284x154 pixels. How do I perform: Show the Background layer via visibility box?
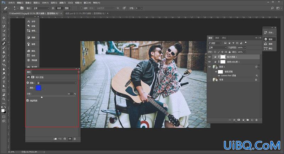pyautogui.click(x=209, y=80)
